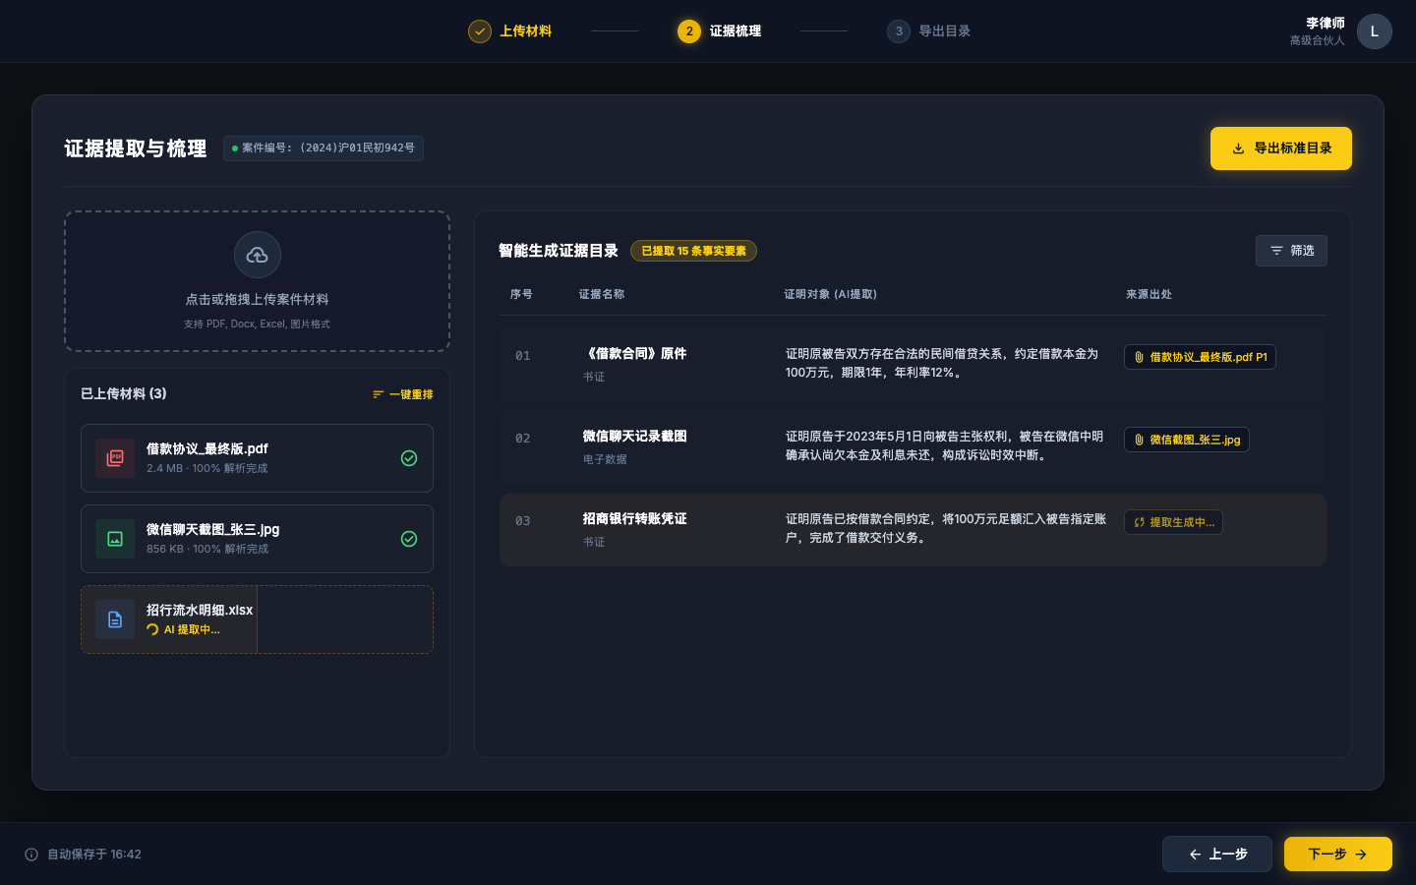The image size is (1416, 885).
Task: Select the uploaded file 借款协议_最终版.pdf
Action: (258, 458)
